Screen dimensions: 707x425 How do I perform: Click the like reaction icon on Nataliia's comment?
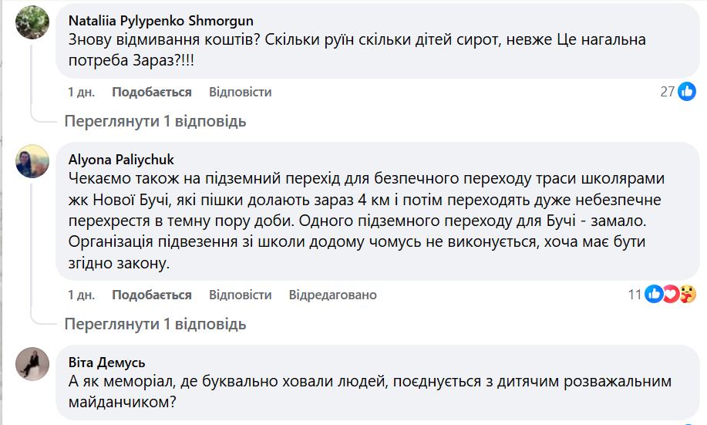click(687, 92)
